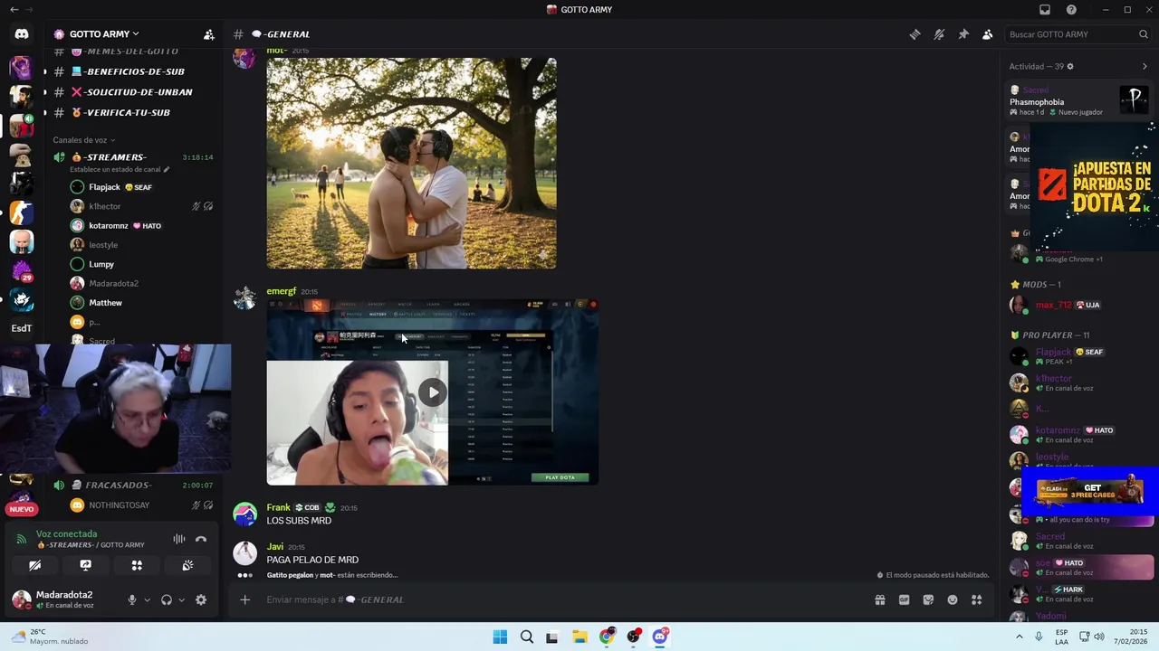
Task: Open the sticker picker
Action: (928, 599)
